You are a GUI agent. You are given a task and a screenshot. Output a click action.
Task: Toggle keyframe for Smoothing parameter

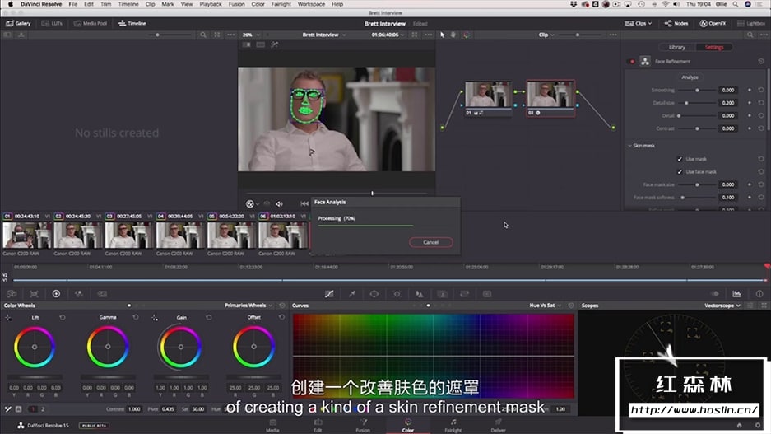[750, 90]
